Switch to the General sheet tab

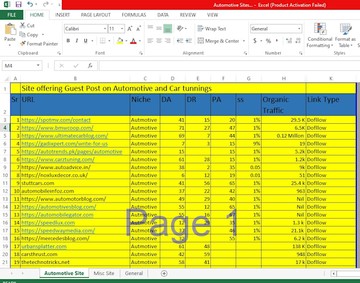point(134,273)
